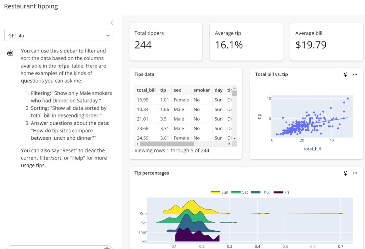Open the GPT-4o model dropdown
This screenshot has width=365, height=249.
[x=59, y=36]
